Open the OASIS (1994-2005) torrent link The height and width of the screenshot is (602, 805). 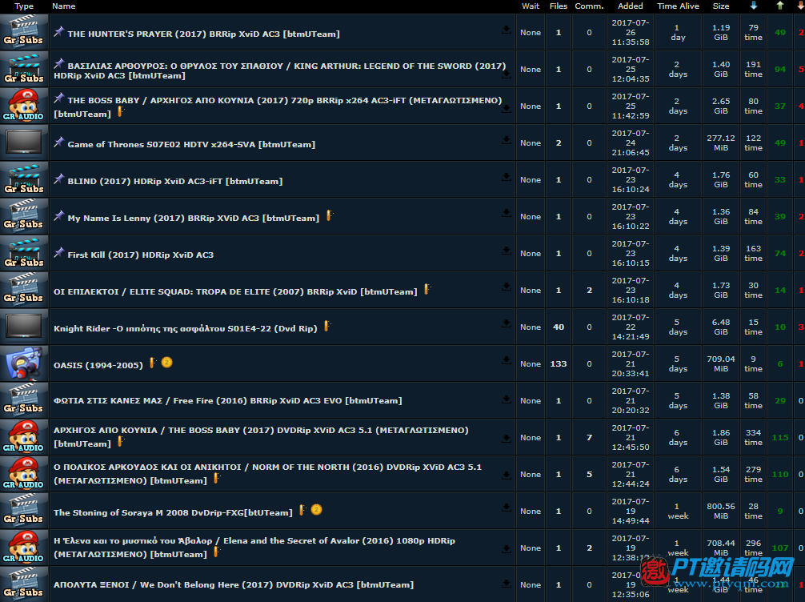(x=98, y=366)
